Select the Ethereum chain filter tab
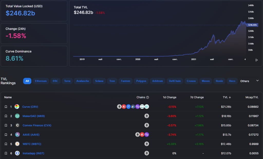 41,81
